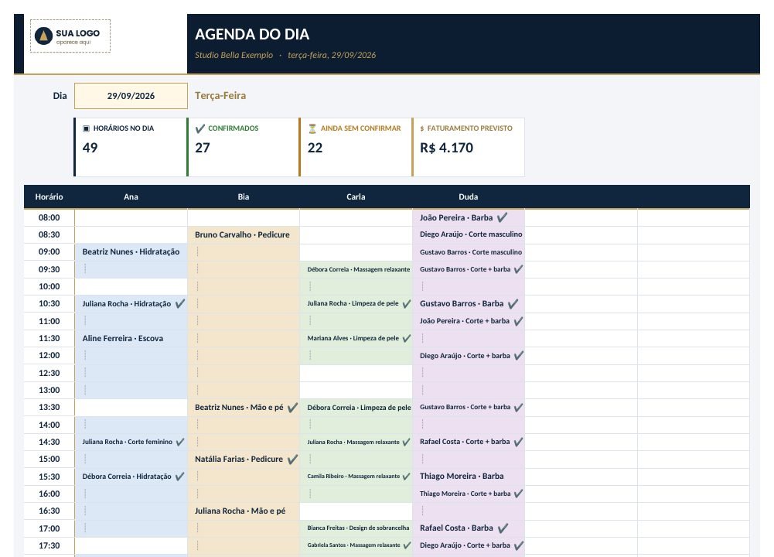
Task: Select Bruno Carvalho · Pedicure appointment
Action: point(242,234)
